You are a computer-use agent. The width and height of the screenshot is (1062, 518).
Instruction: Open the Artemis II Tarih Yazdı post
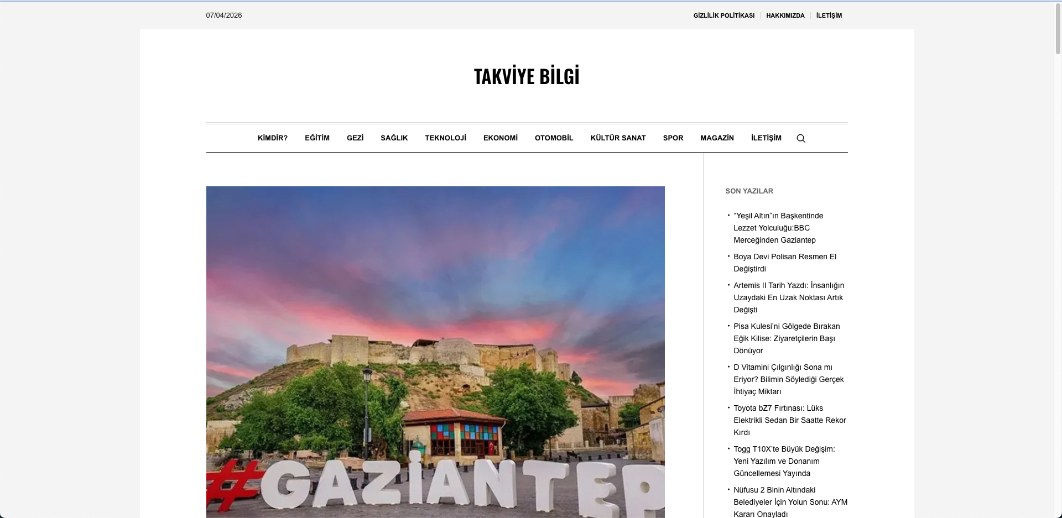click(788, 297)
